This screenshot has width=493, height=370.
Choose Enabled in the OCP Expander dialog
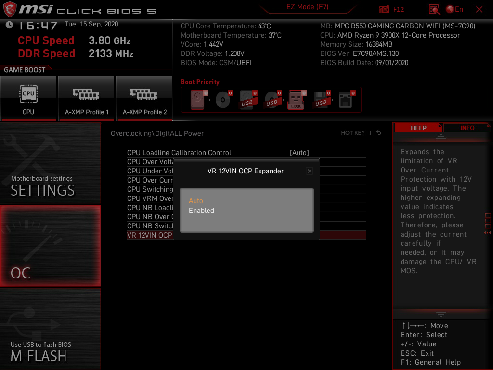(201, 211)
